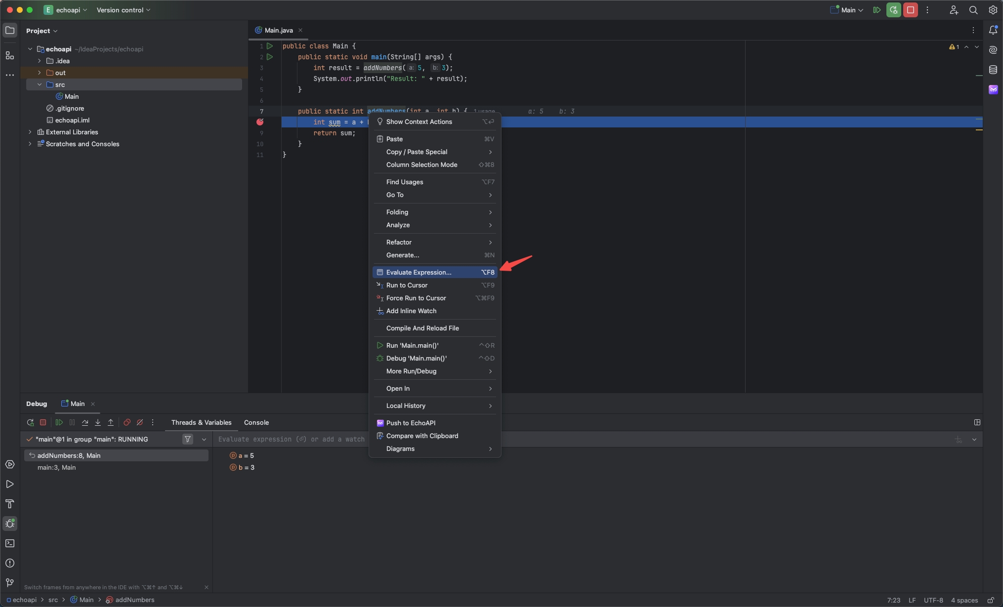Select Compile And Reload File

(x=435, y=328)
